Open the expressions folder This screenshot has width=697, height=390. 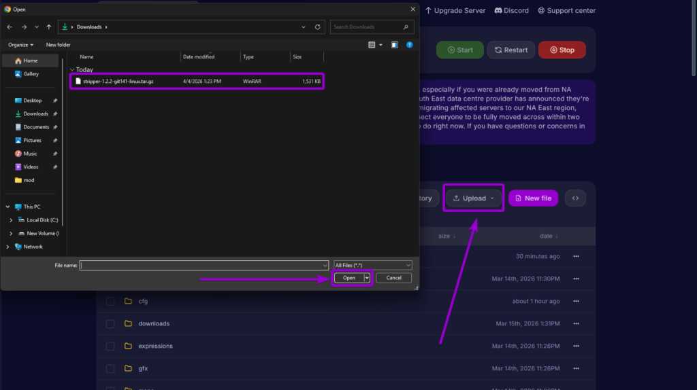[155, 346]
